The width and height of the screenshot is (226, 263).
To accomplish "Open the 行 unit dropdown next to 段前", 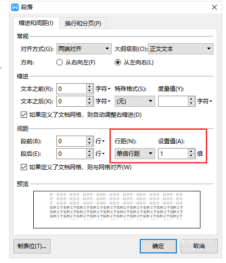I will click(100, 141).
